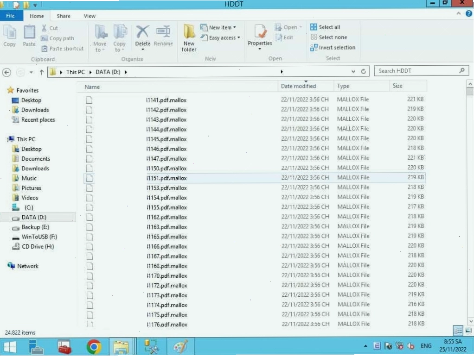Show hidden system tray icons

click(x=365, y=346)
